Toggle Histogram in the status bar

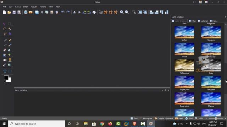point(146,119)
